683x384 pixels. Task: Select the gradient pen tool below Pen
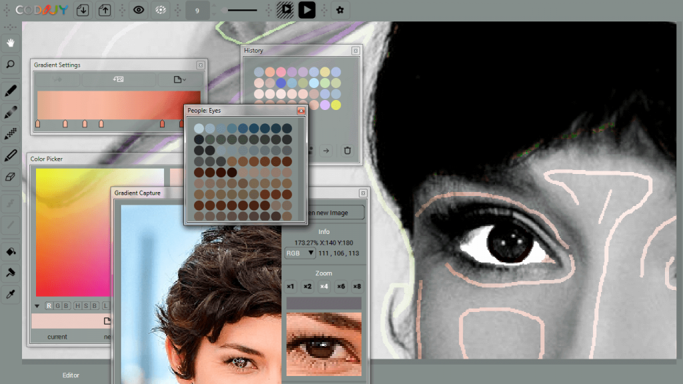click(11, 112)
